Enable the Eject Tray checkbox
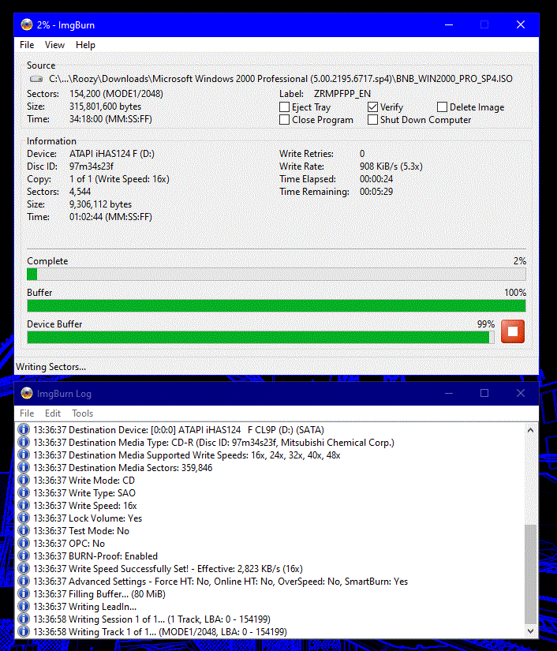This screenshot has height=651, width=557. pos(284,107)
